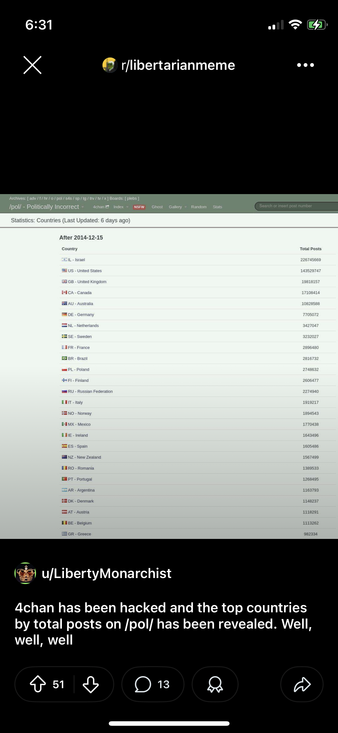The width and height of the screenshot is (338, 733).
Task: Tap the battery charging status icon
Action: pyautogui.click(x=317, y=25)
